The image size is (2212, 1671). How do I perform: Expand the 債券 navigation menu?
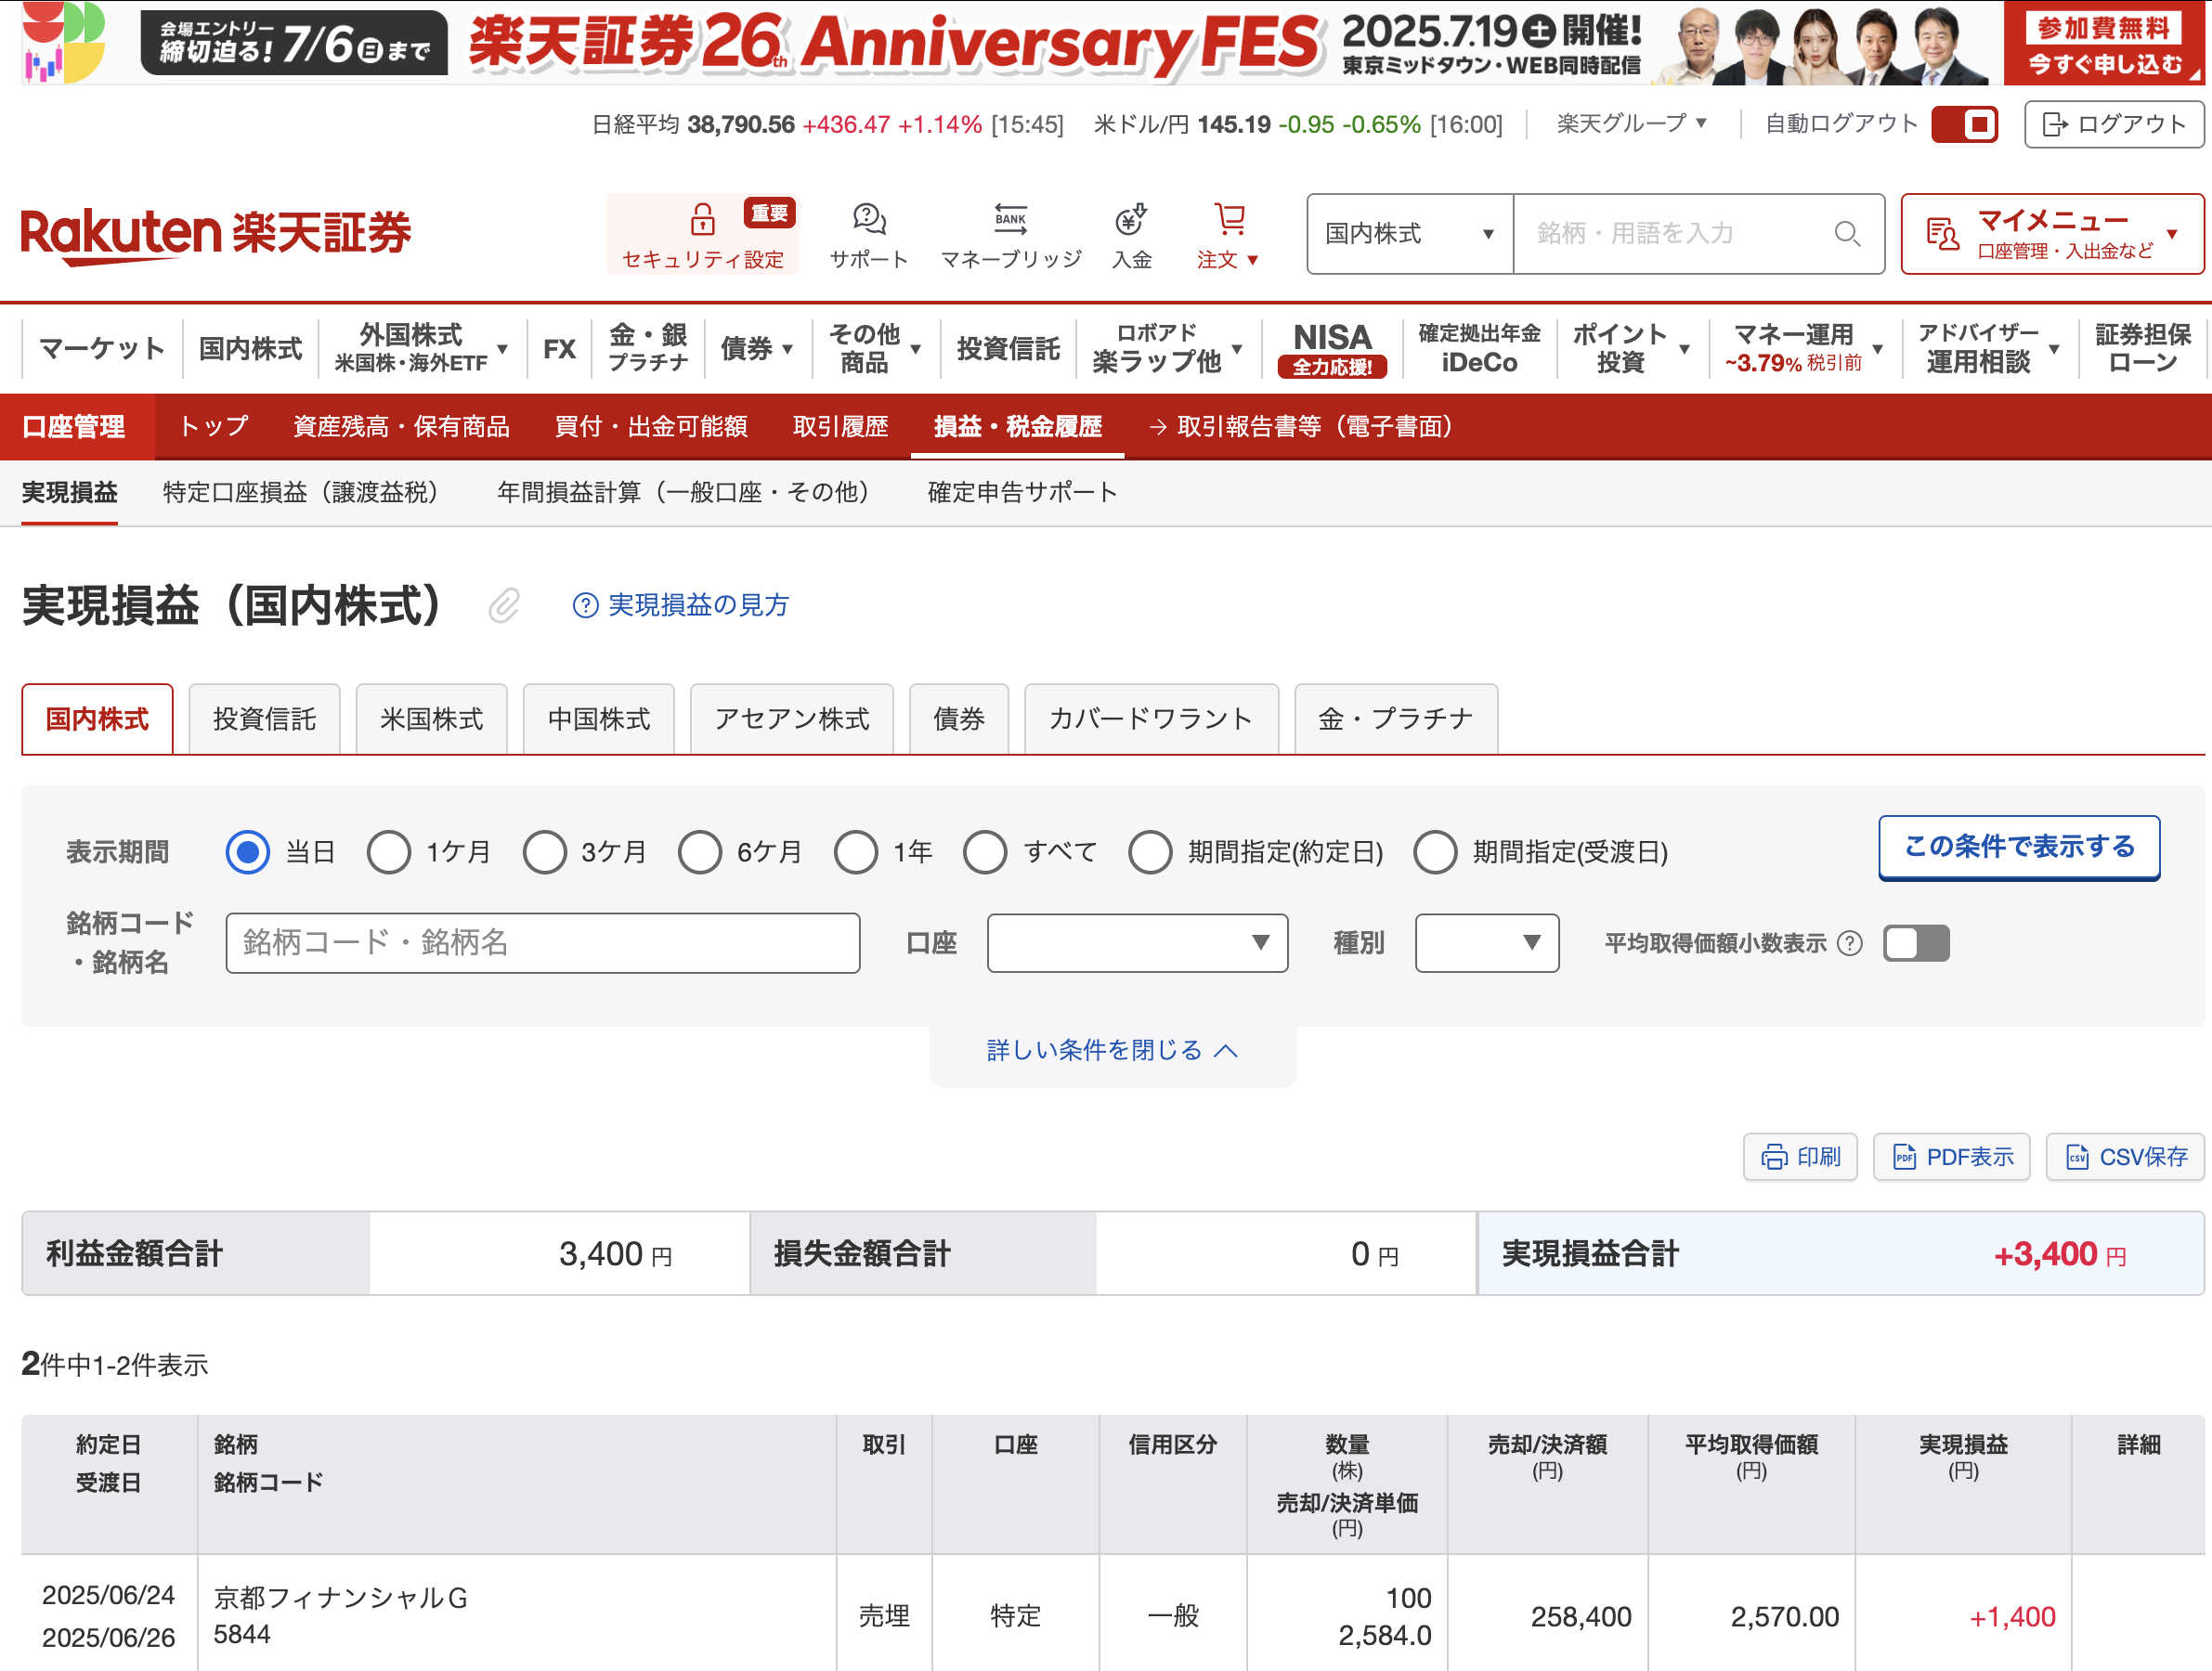[756, 349]
